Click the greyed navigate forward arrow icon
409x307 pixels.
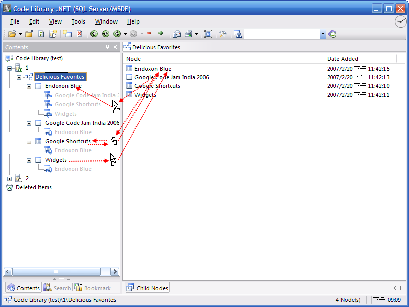point(133,34)
